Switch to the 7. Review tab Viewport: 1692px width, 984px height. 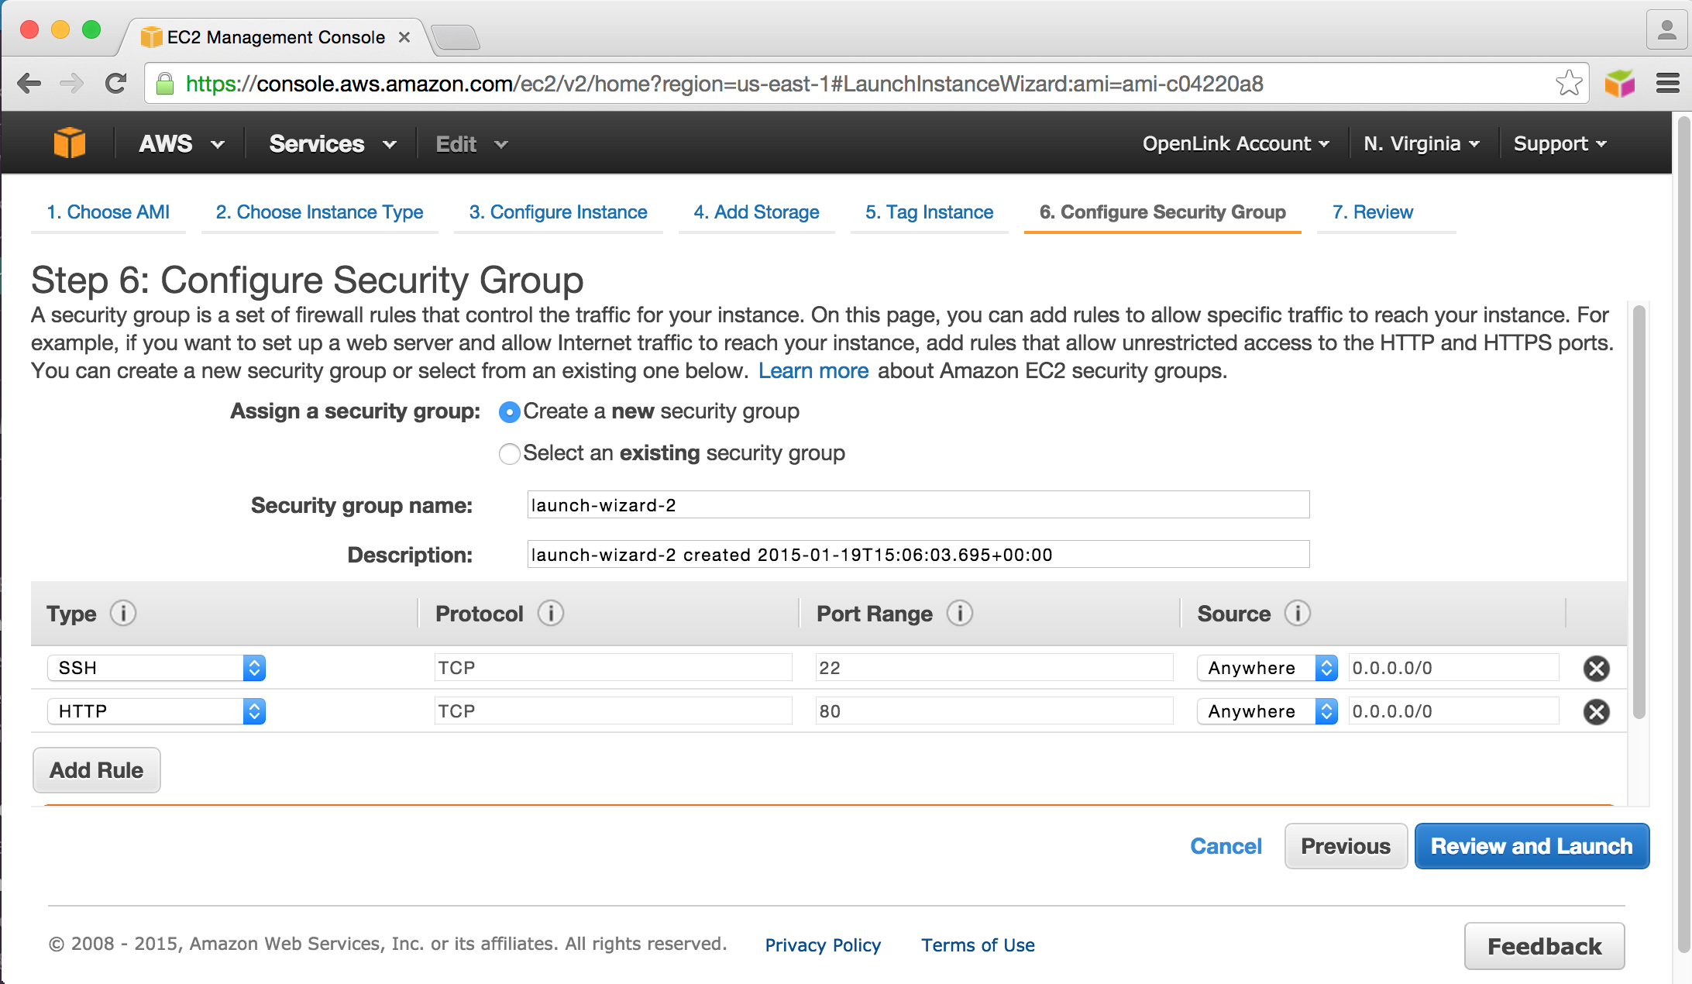1372,212
